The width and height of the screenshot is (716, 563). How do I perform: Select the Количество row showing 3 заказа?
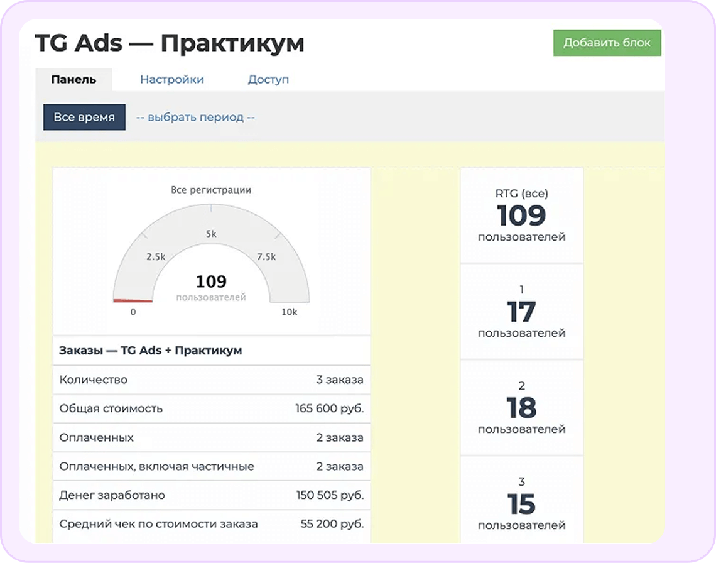[211, 380]
